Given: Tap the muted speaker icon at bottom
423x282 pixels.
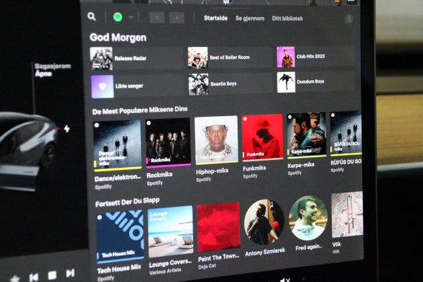Looking at the screenshot, I should [284, 280].
